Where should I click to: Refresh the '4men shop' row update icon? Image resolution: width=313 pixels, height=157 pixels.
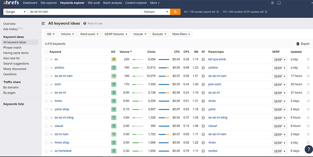click(x=308, y=143)
